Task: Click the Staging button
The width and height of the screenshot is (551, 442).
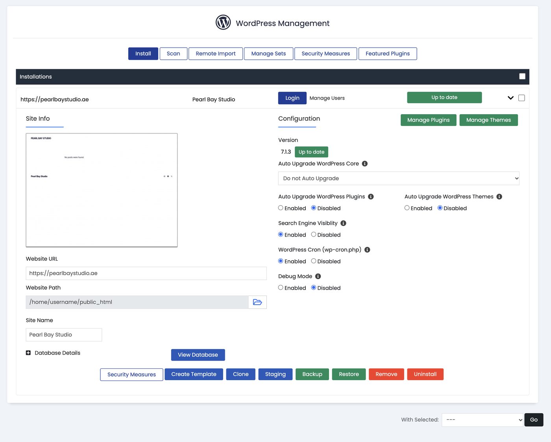Action: pos(275,374)
